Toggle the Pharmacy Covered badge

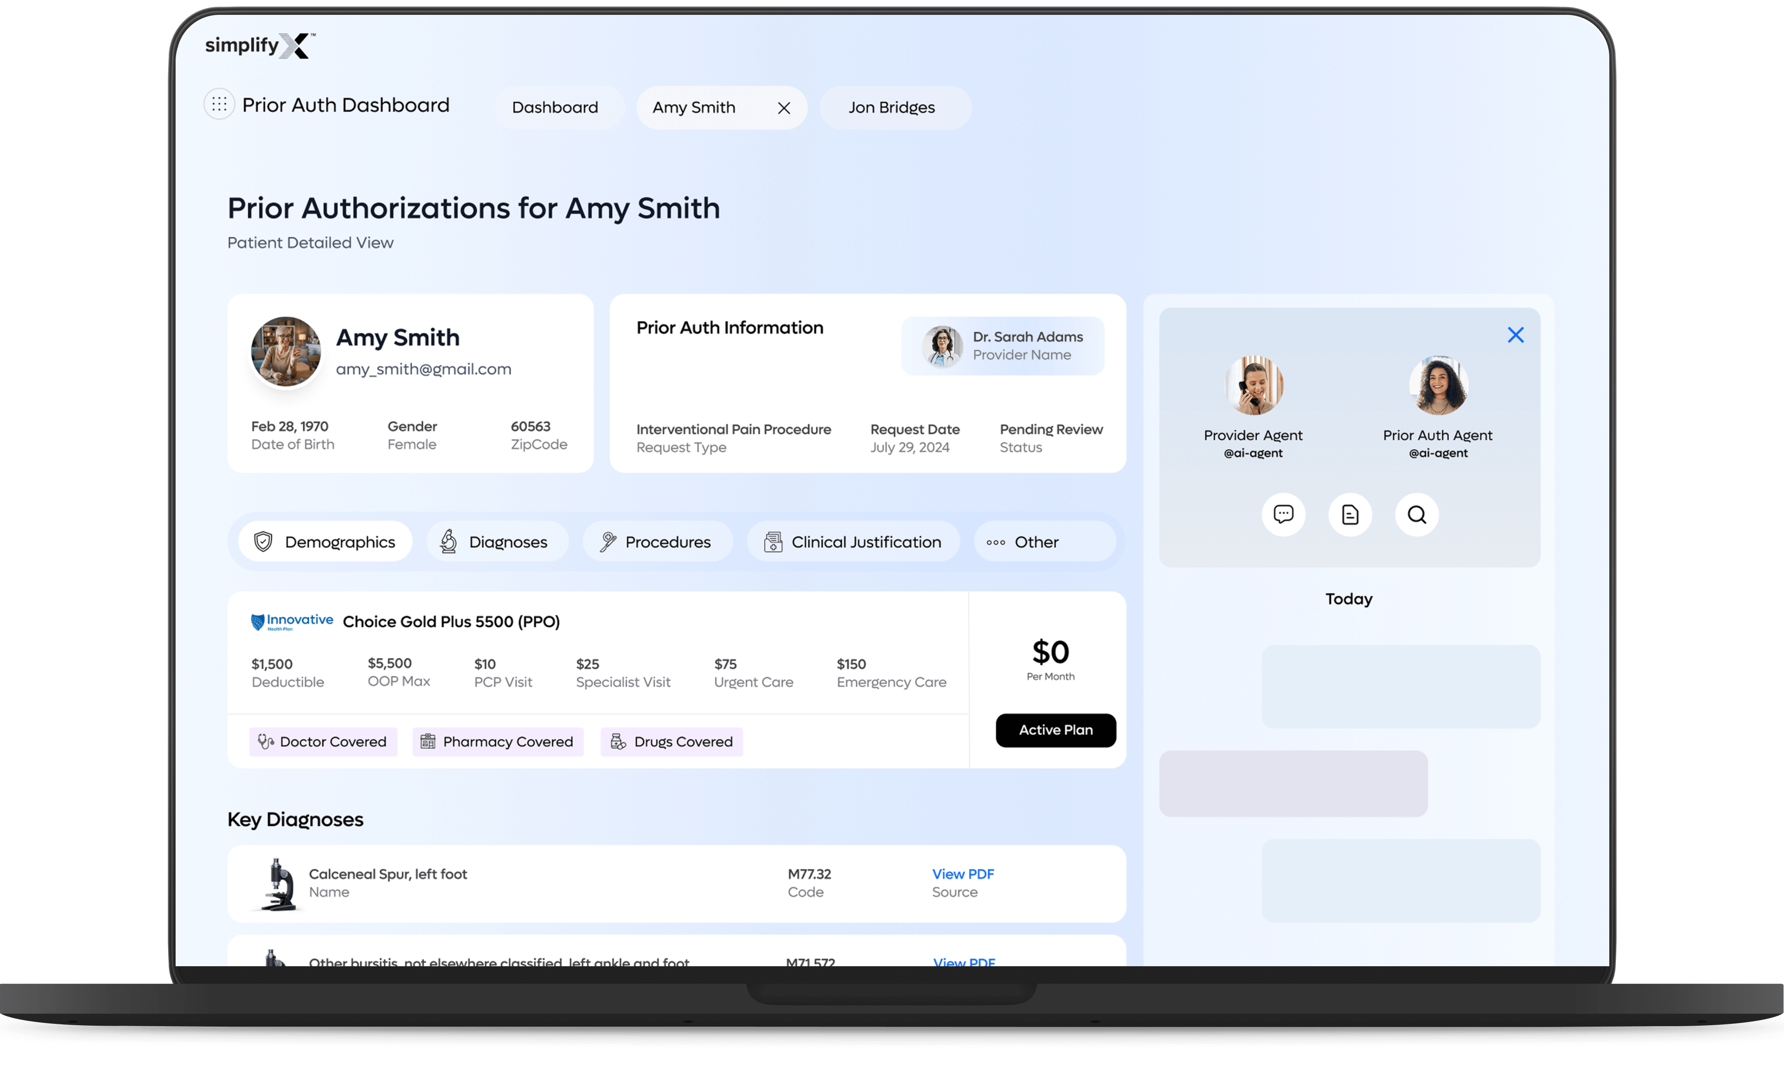[x=498, y=741]
